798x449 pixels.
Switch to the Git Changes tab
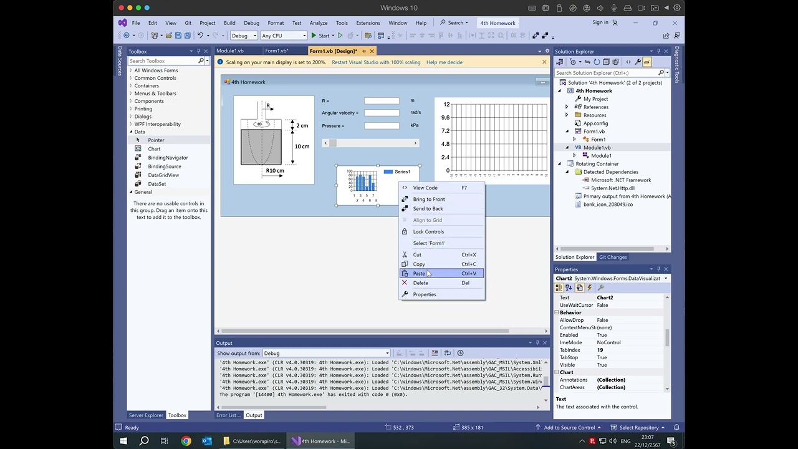[613, 257]
